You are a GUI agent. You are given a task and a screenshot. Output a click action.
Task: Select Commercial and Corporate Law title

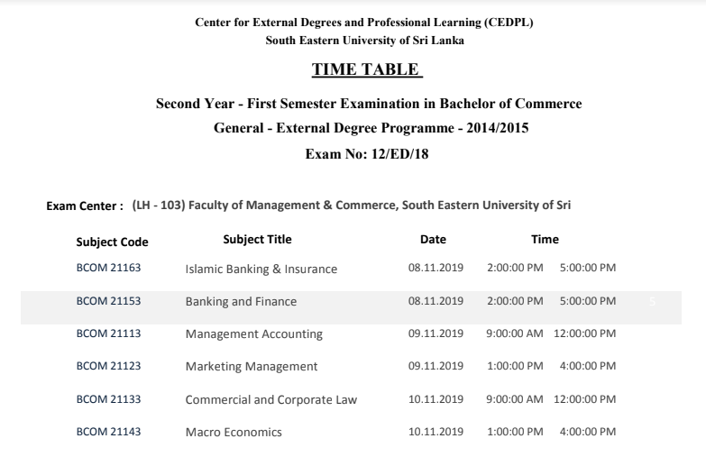[271, 400]
